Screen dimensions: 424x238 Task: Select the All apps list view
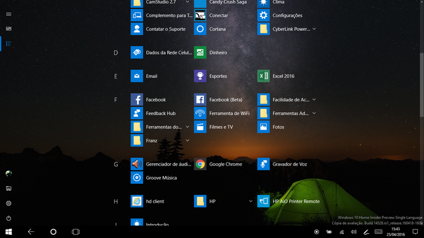coord(9,43)
